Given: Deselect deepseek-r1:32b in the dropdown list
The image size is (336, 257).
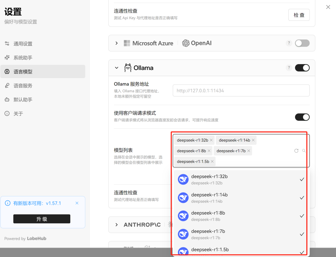Looking at the screenshot, I should (241, 180).
